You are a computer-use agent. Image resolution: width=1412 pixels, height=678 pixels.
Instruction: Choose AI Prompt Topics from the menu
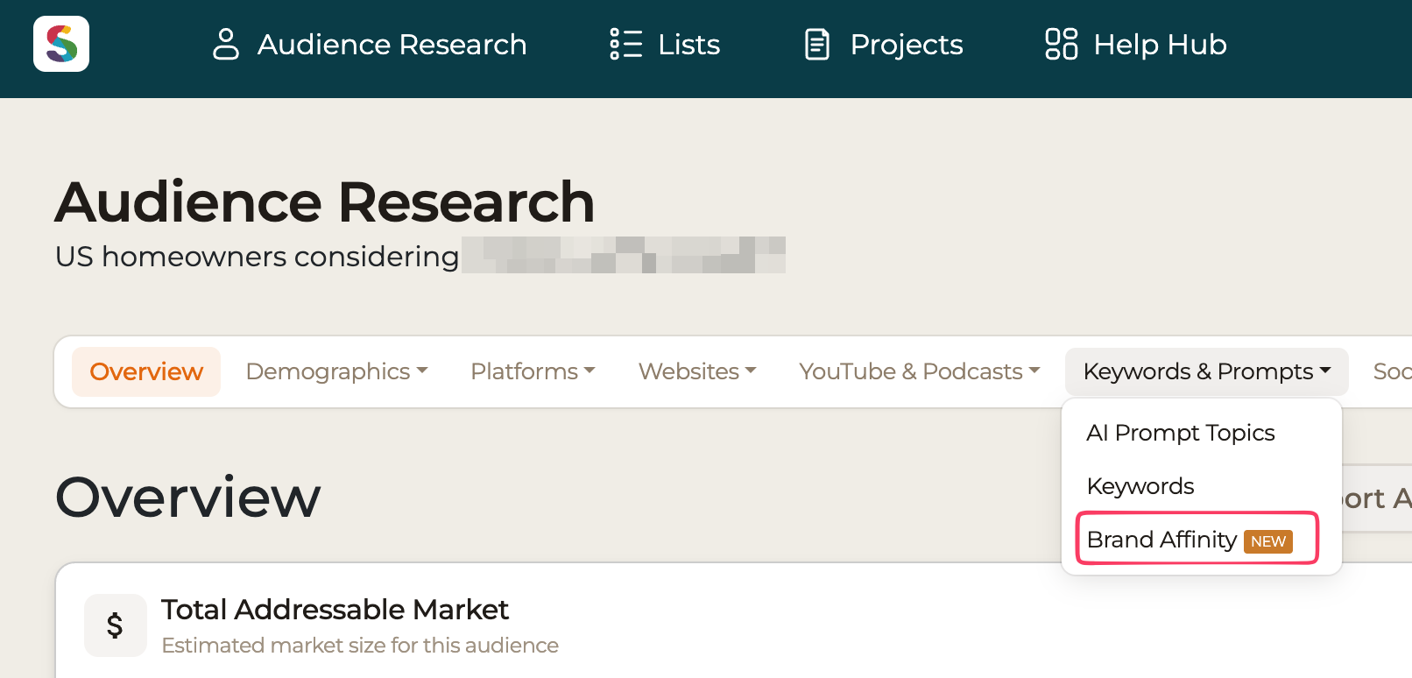[x=1181, y=433]
